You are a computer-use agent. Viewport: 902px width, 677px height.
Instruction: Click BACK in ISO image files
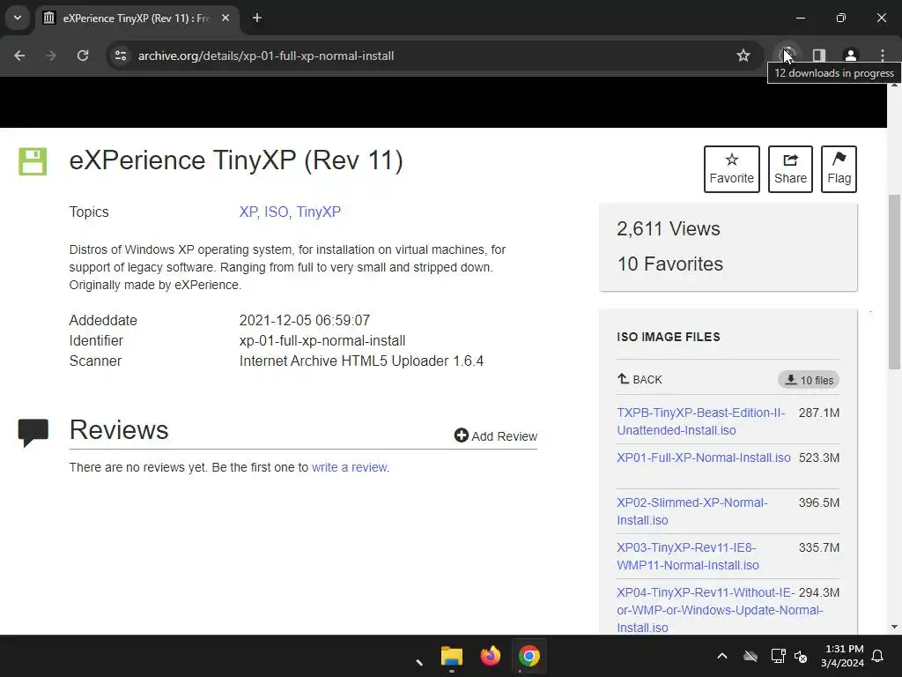point(640,379)
